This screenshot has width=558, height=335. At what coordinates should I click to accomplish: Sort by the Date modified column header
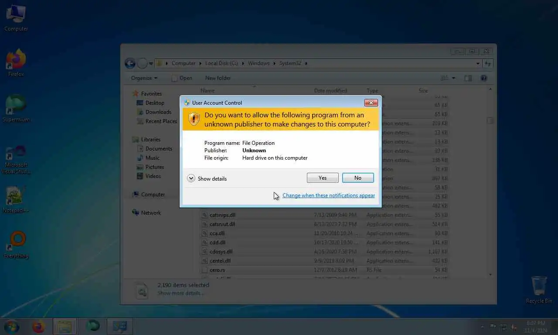pyautogui.click(x=330, y=91)
